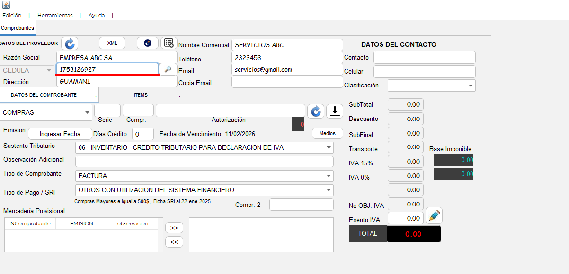569x274 pixels.
Task: Click the Java application icon in title bar
Action: click(6, 5)
